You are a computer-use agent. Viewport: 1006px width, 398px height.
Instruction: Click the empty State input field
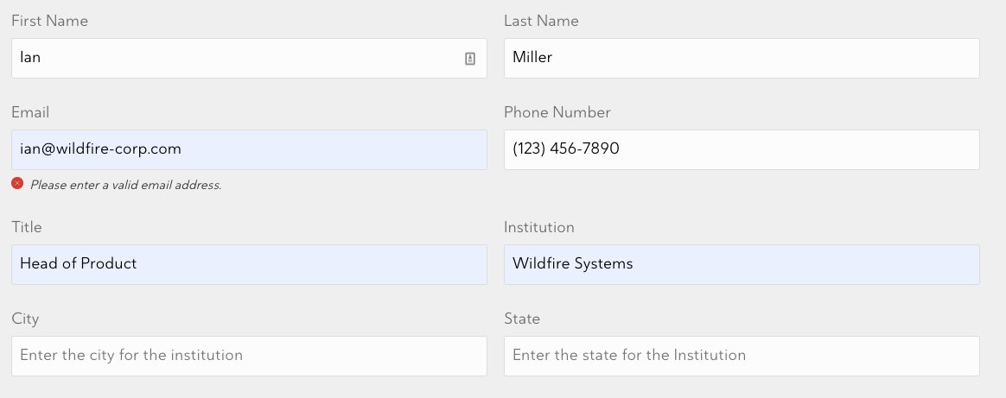(x=742, y=357)
